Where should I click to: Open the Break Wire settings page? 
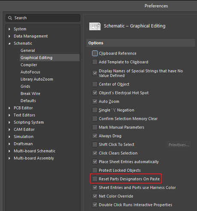point(30,94)
